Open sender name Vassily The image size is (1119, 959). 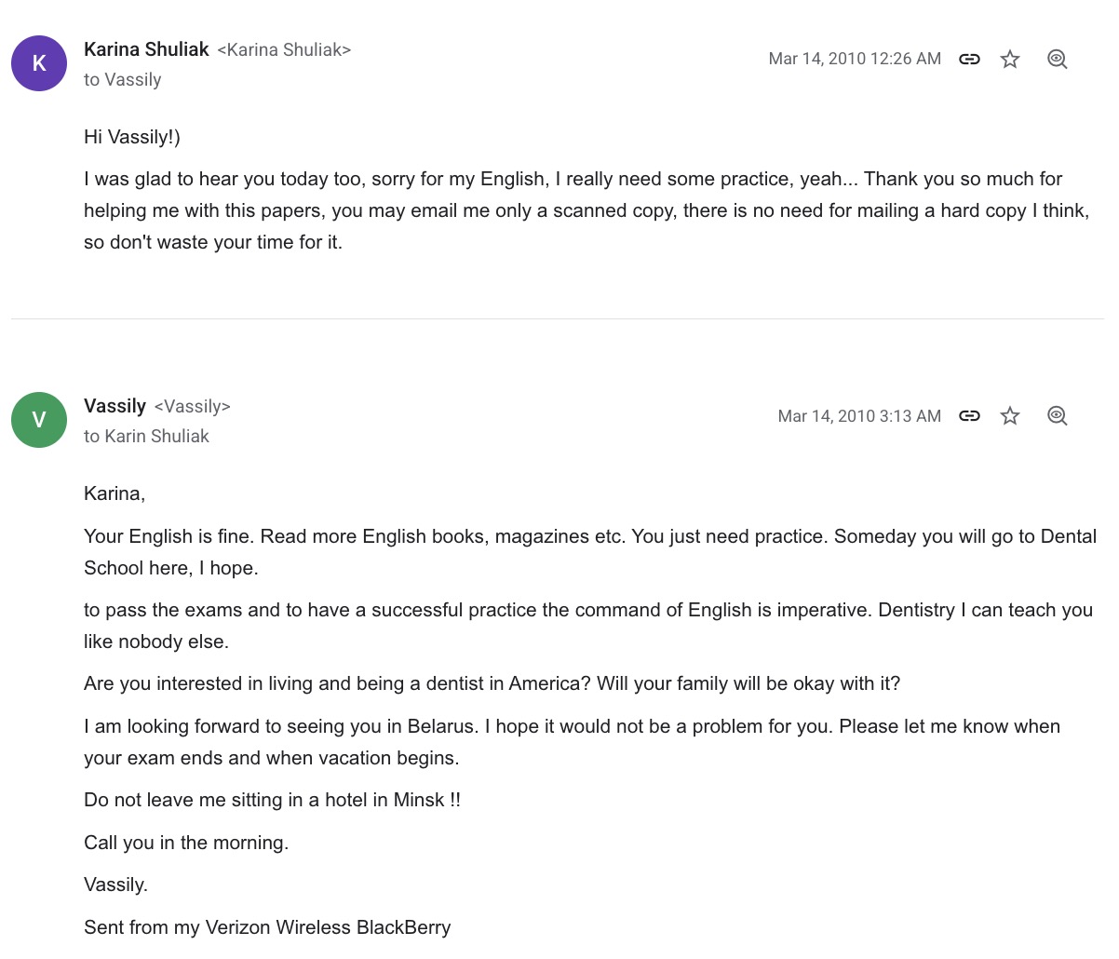(x=115, y=406)
